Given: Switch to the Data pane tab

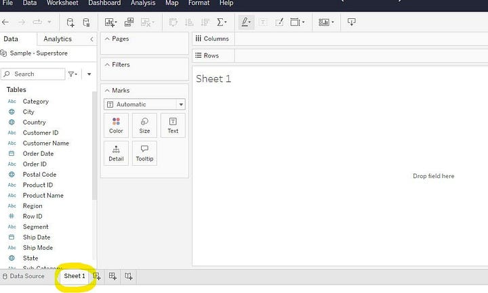Looking at the screenshot, I should [x=11, y=39].
